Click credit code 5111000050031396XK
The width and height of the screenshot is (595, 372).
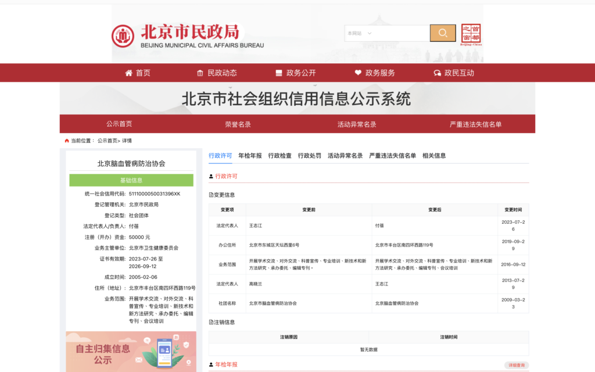point(155,194)
